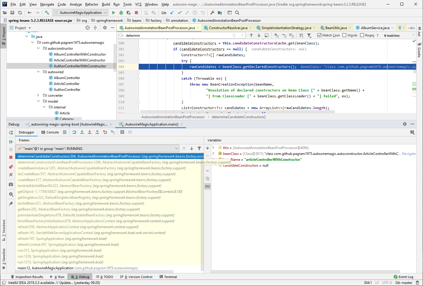Run to cursor in debugger

tap(113, 132)
